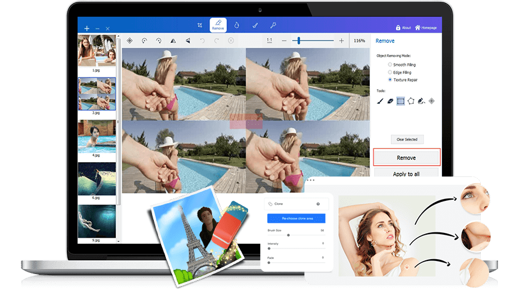Open the Homepage link
The width and height of the screenshot is (519, 289).
click(426, 28)
